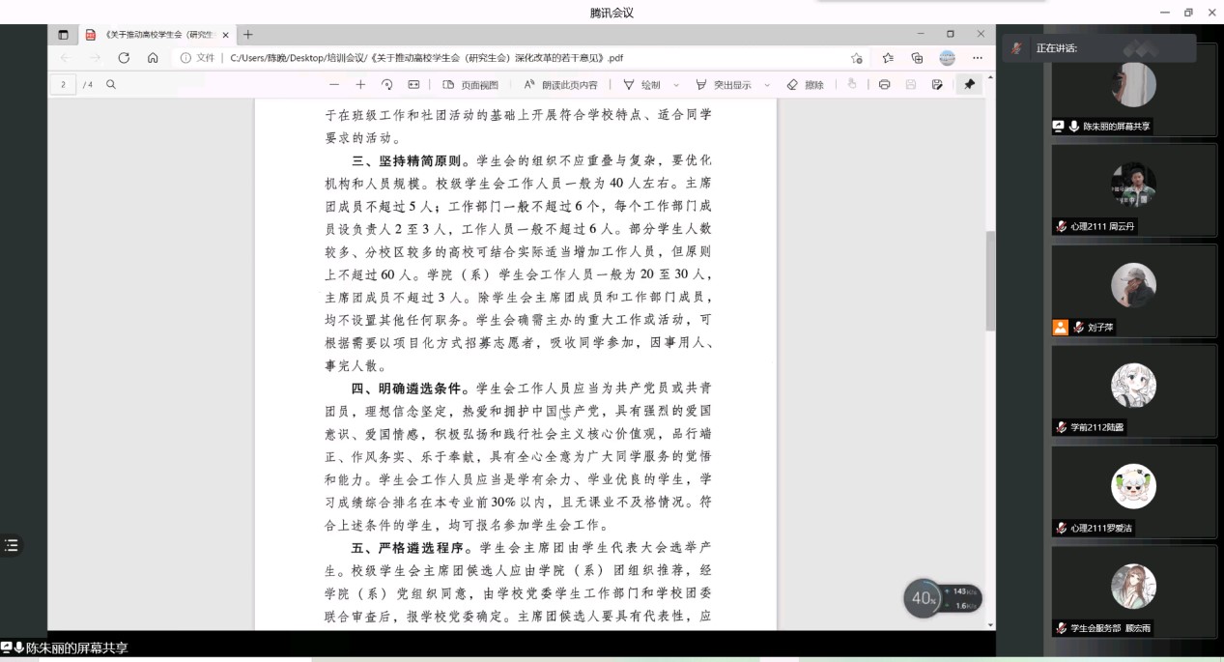Select 心理2111罗爱洁 participant tile
Screen dimensions: 1224x662
pos(1134,491)
